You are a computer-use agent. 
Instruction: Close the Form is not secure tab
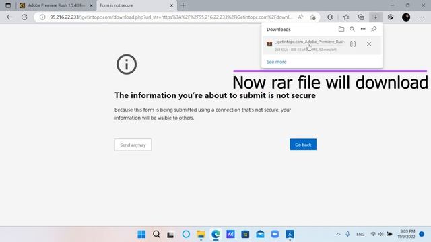point(172,5)
